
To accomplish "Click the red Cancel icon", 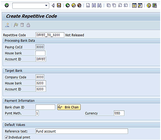I will [x=79, y=5].
